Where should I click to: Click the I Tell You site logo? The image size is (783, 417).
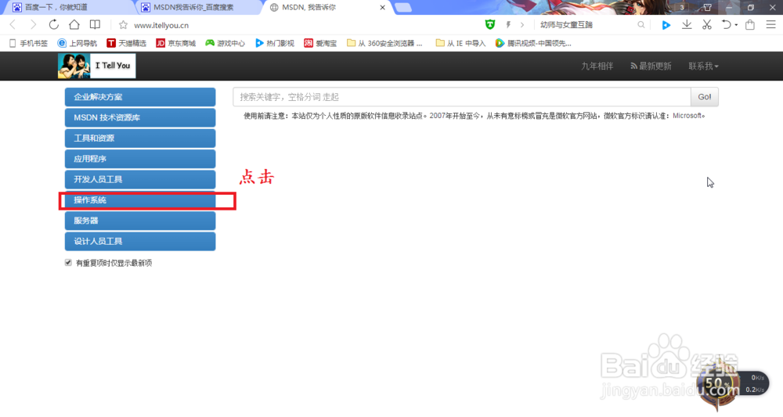pos(96,66)
